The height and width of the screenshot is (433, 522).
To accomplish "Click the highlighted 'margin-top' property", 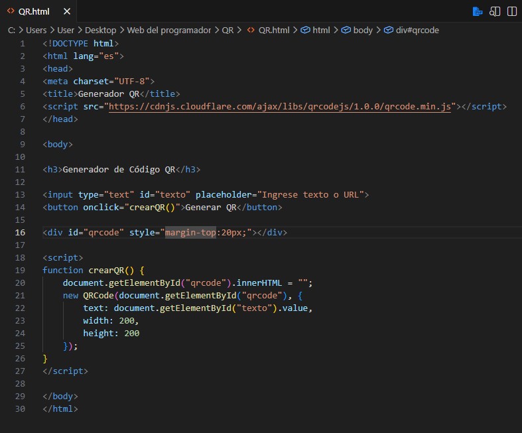I will coord(190,232).
